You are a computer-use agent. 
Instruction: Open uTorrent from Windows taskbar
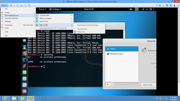(x=22, y=98)
